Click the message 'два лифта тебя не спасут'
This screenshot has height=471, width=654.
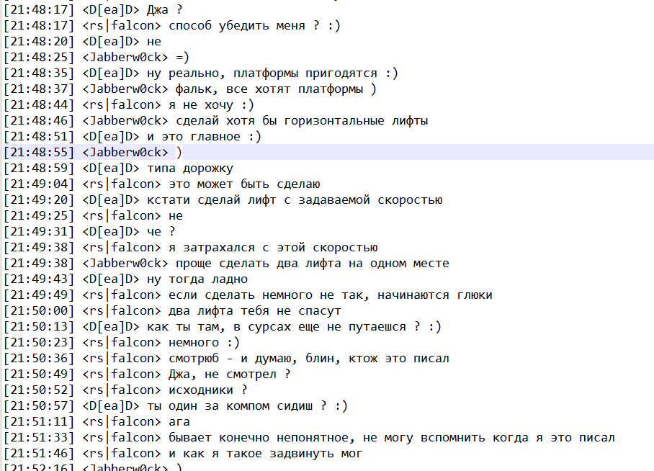pos(255,311)
